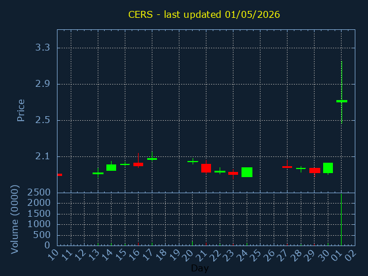Image resolution: width=368 pixels, height=276 pixels.
Task: Click the large green candle on day 24
Action: pyautogui.click(x=247, y=172)
